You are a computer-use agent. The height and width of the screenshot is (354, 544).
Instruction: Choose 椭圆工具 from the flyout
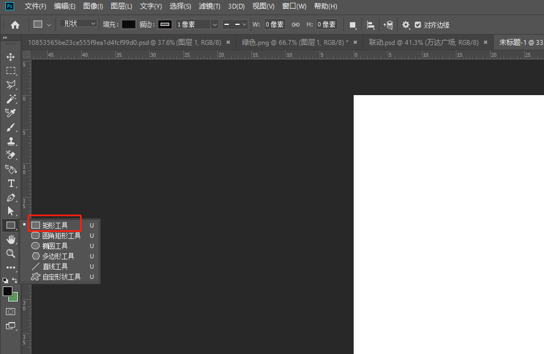[x=61, y=246]
